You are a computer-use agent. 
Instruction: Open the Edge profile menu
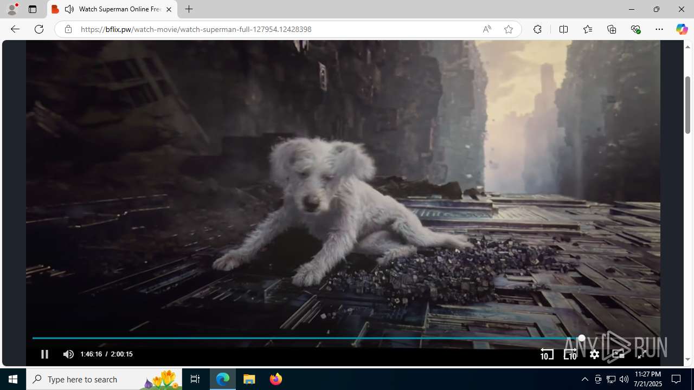pos(12,9)
